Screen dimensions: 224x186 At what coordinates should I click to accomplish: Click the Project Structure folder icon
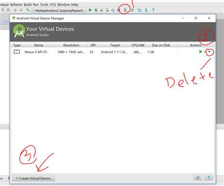[139, 10]
